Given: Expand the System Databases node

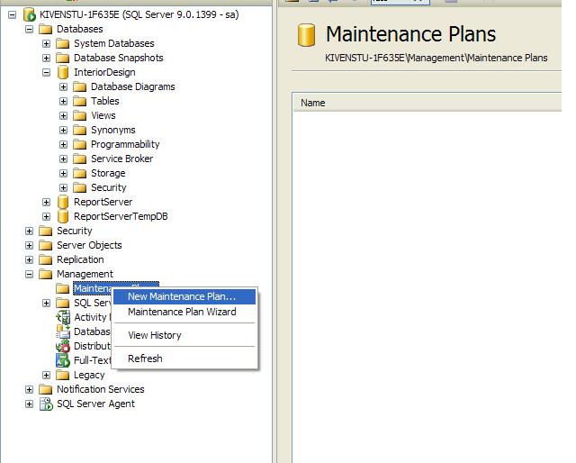Looking at the screenshot, I should click(46, 43).
